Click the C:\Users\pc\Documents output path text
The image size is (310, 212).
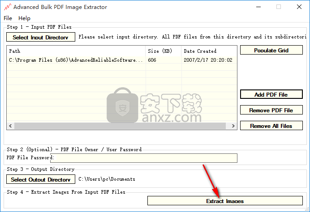[107, 179]
